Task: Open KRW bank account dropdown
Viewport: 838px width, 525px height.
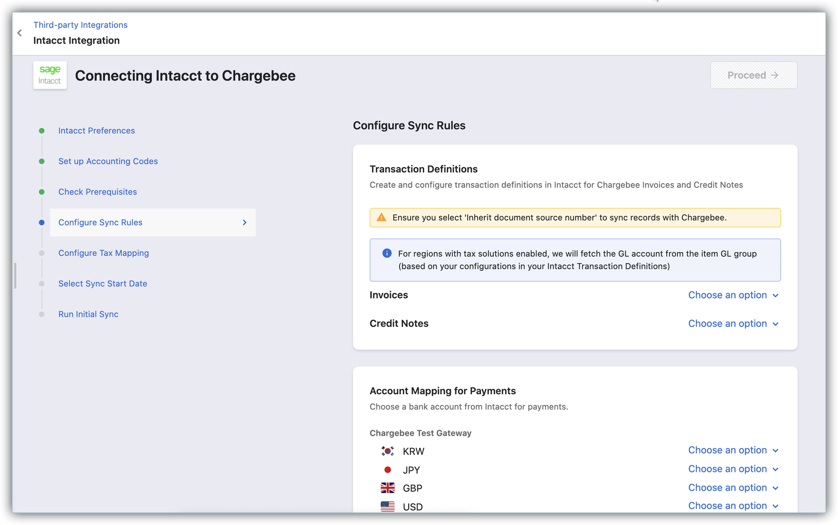Action: (x=733, y=450)
